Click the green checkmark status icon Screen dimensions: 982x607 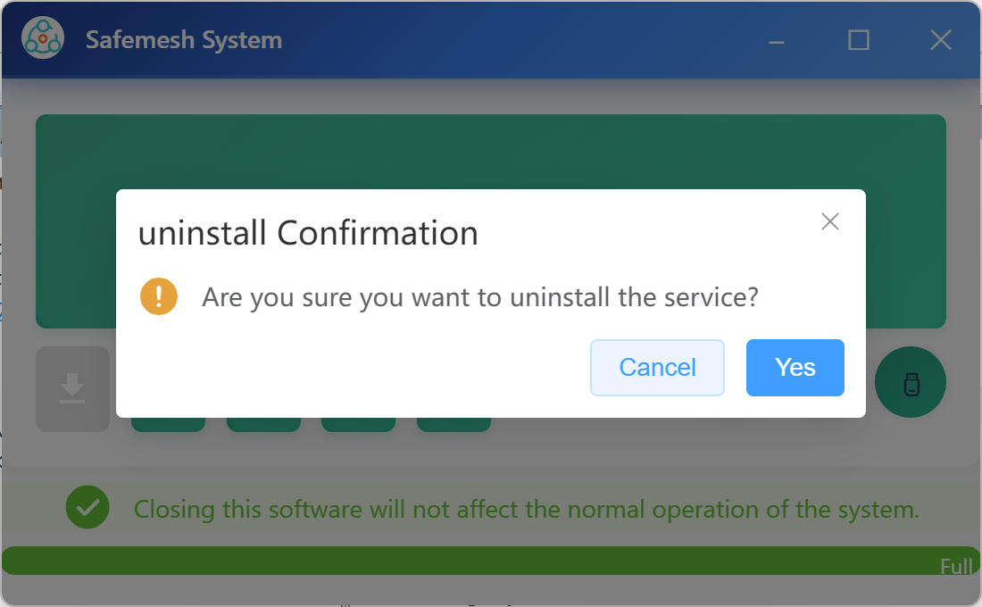87,509
